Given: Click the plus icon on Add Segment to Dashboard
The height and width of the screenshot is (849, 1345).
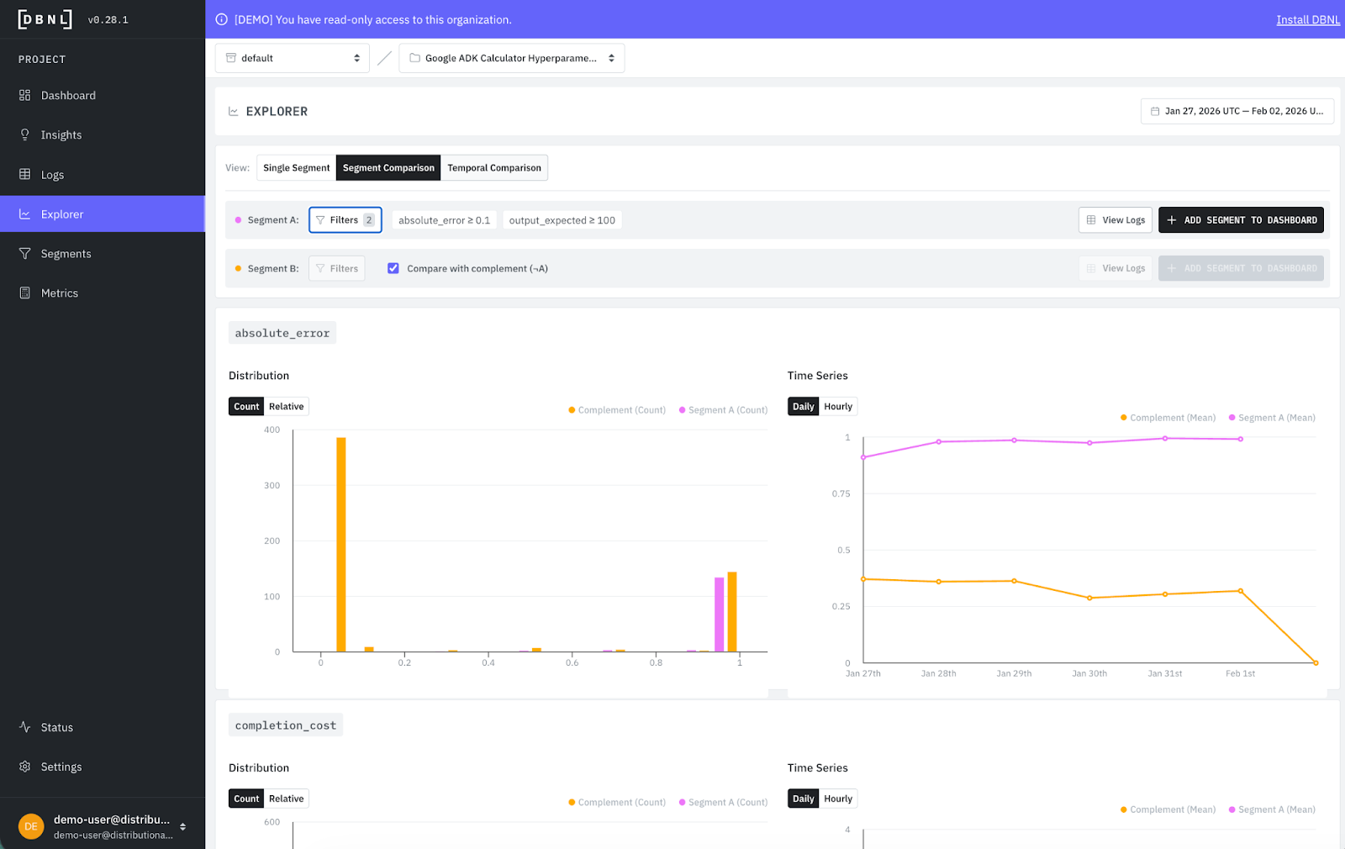Looking at the screenshot, I should point(1172,220).
